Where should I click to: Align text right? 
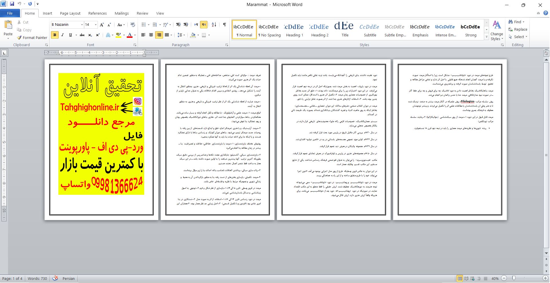click(x=159, y=35)
